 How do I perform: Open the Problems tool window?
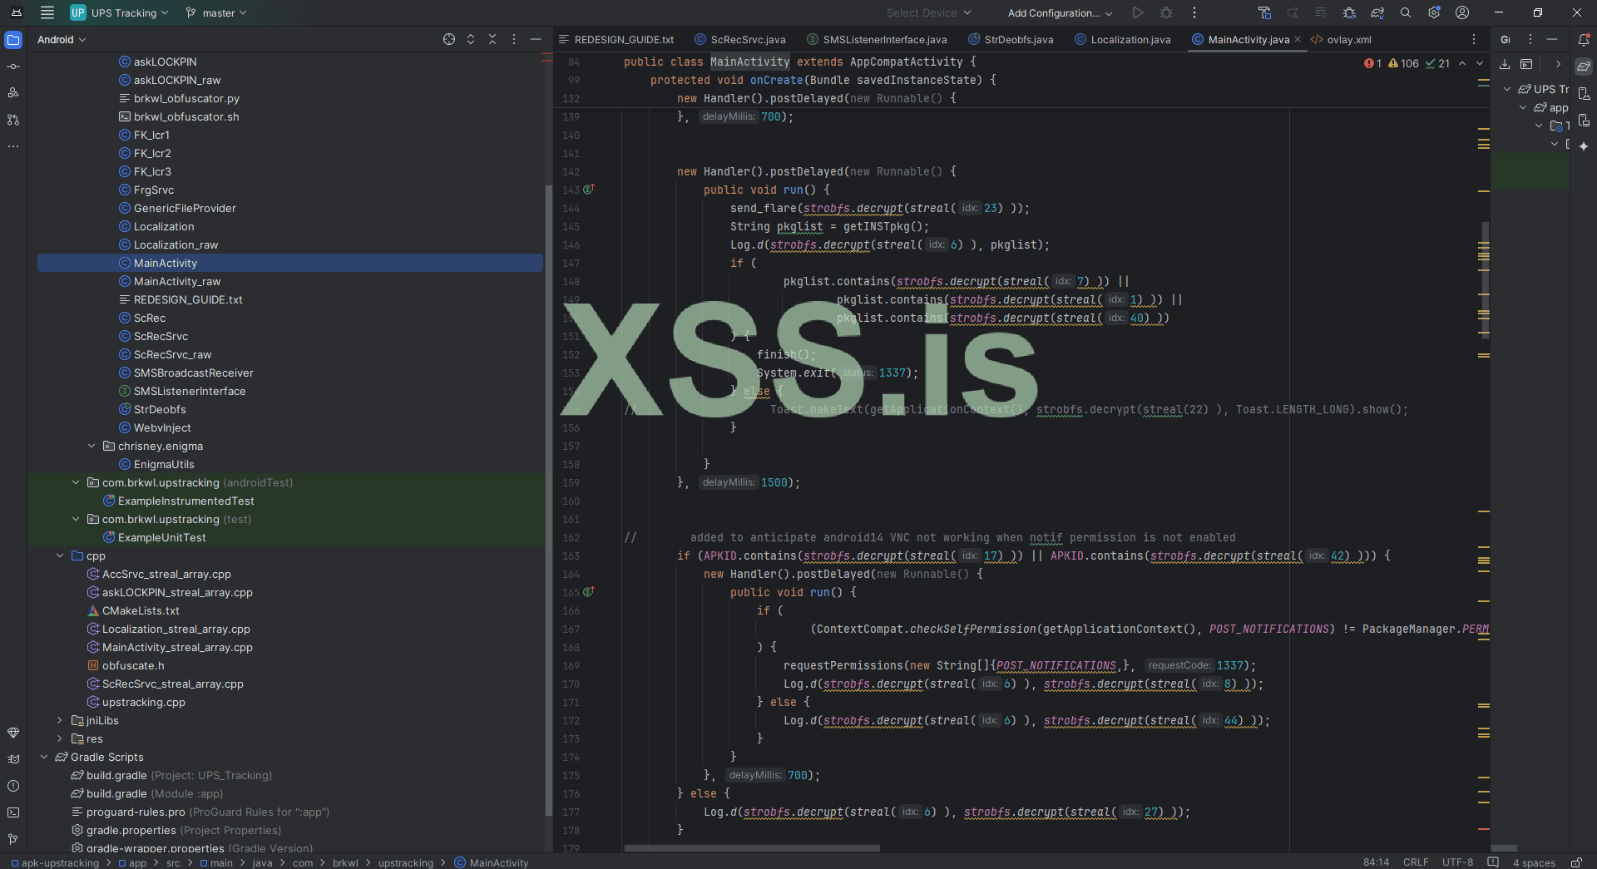13,786
